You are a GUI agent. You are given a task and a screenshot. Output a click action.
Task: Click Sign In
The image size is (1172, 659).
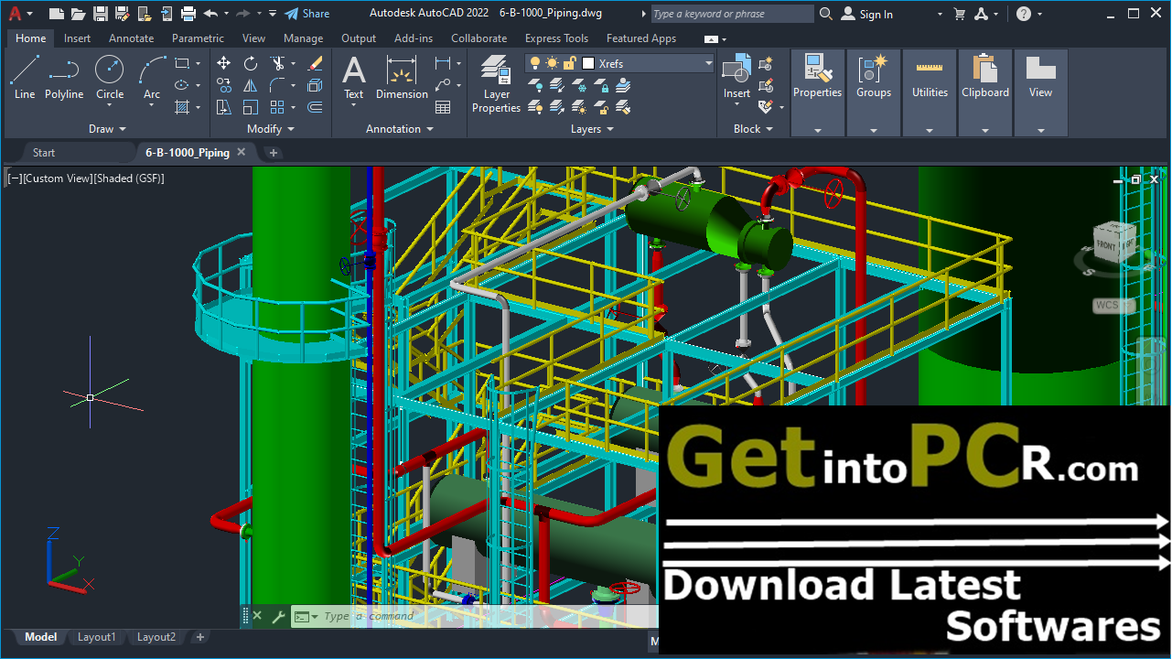(866, 14)
